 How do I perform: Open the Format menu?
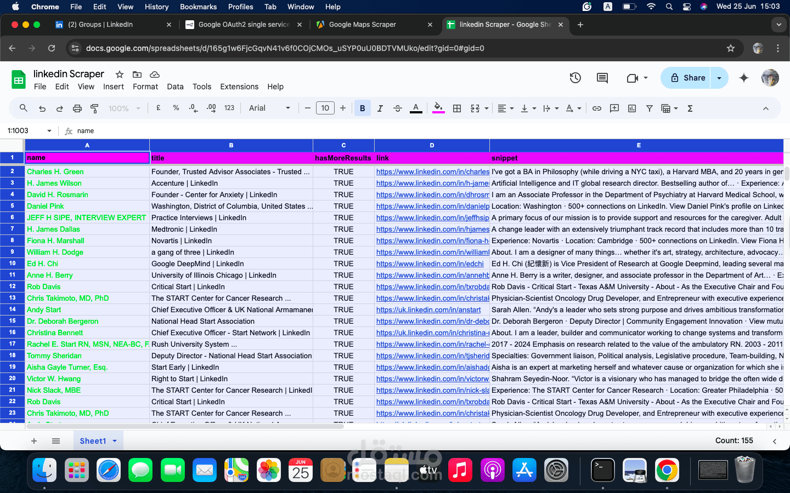pos(145,87)
